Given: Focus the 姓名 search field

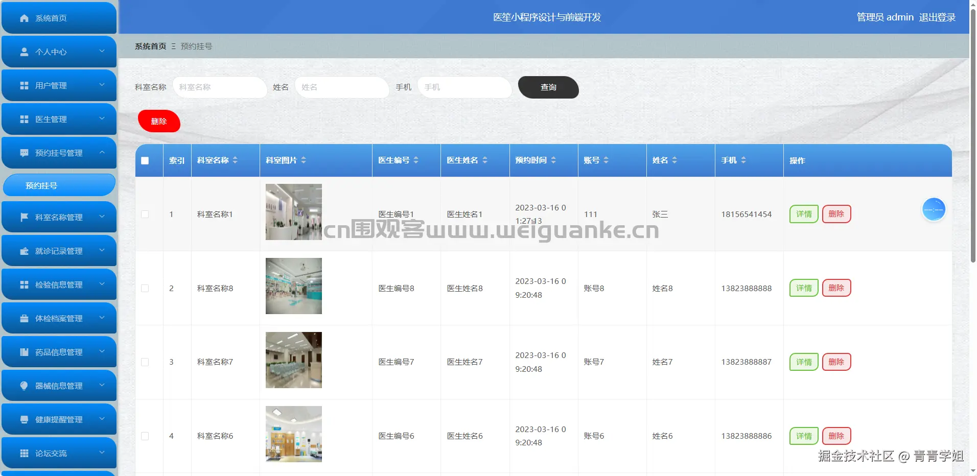Looking at the screenshot, I should click(342, 87).
